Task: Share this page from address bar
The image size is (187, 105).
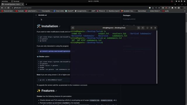Action: [156, 8]
